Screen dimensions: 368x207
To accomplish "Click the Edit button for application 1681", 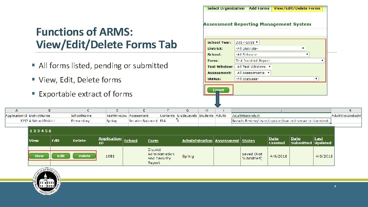I will 61,156.
